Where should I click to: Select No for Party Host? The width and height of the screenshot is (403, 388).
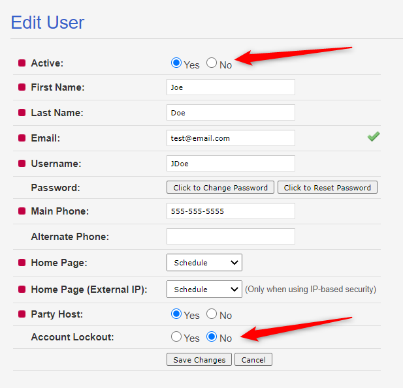pyautogui.click(x=212, y=314)
